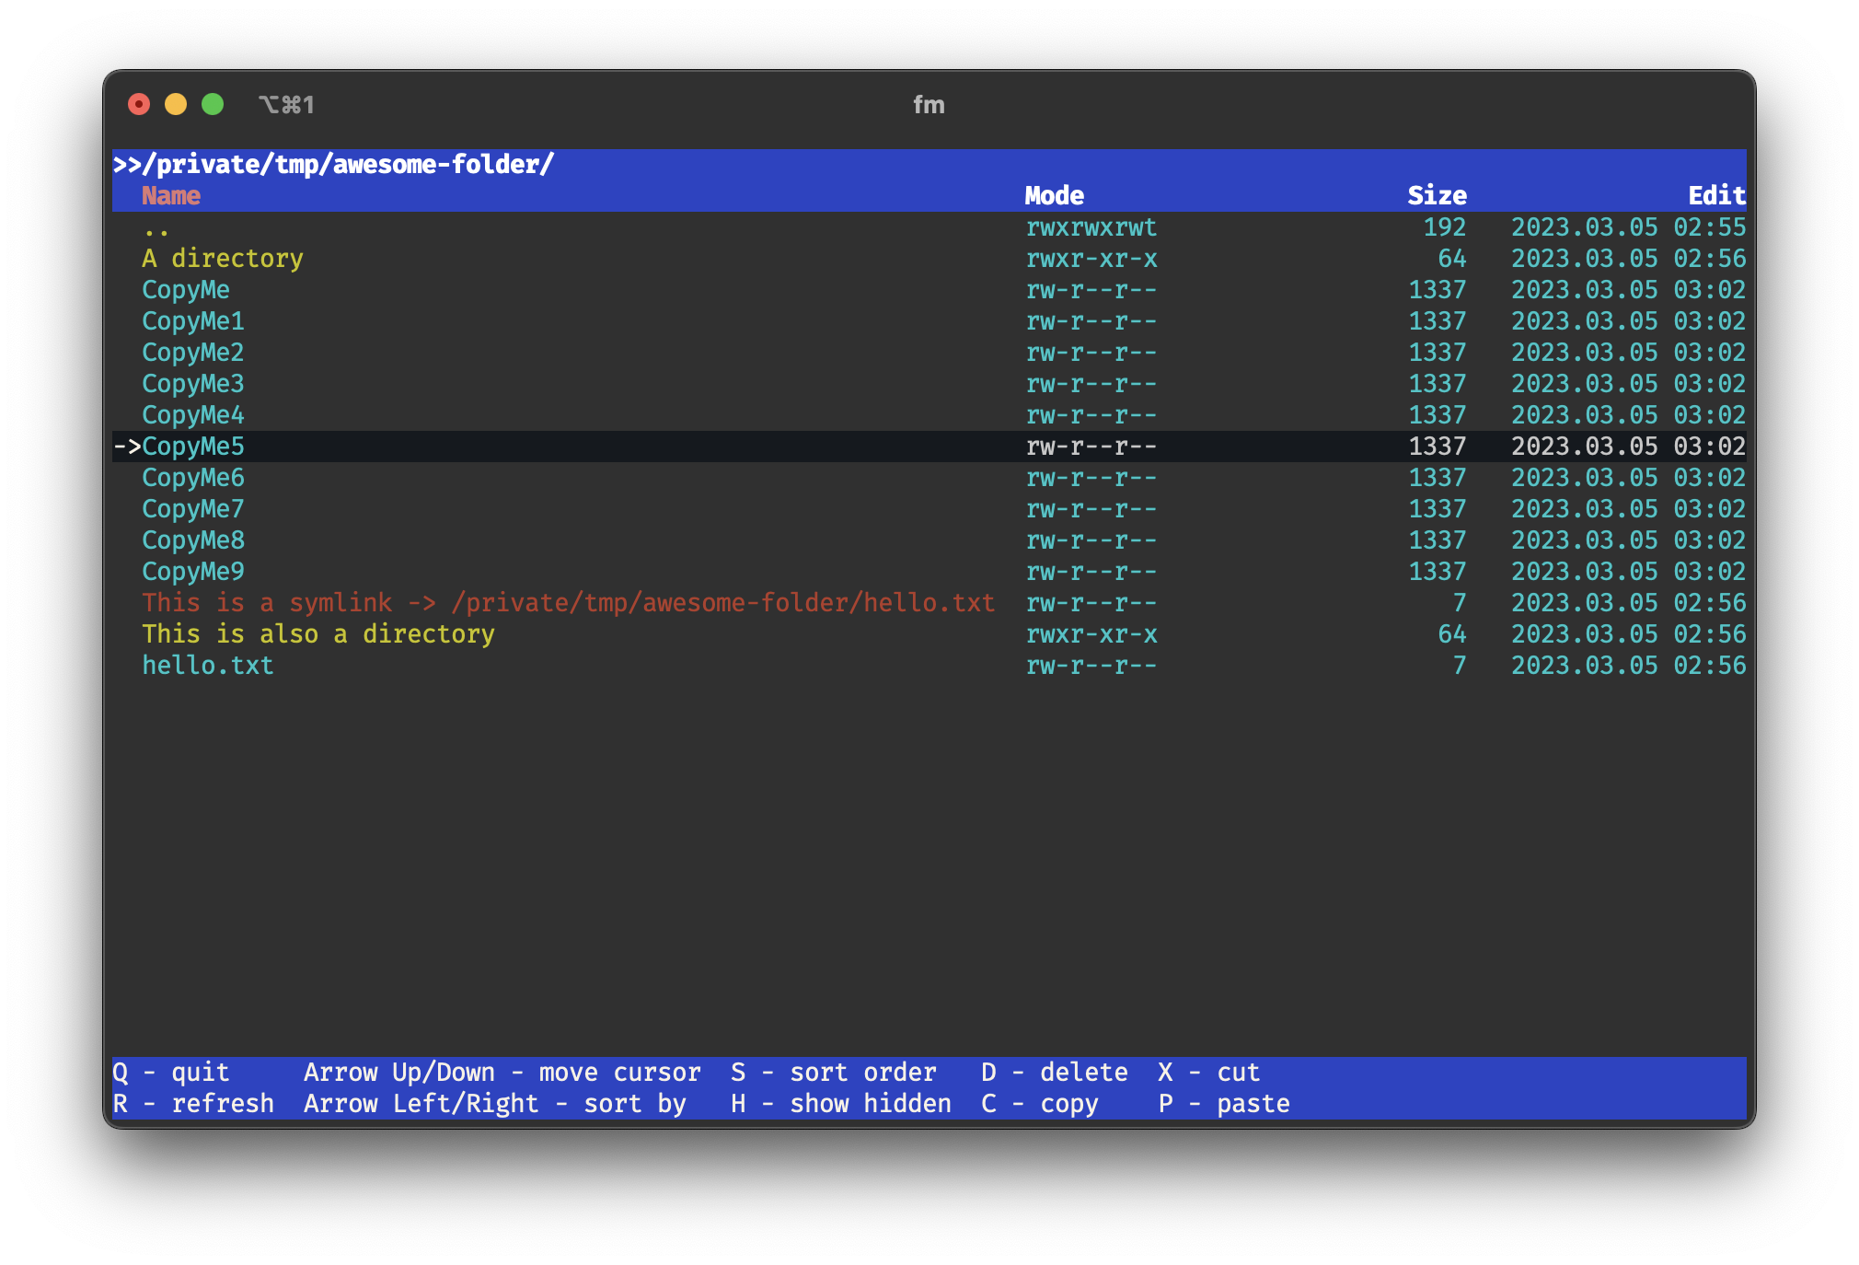Trigger 'Q - quit' in the status bar

(170, 1071)
